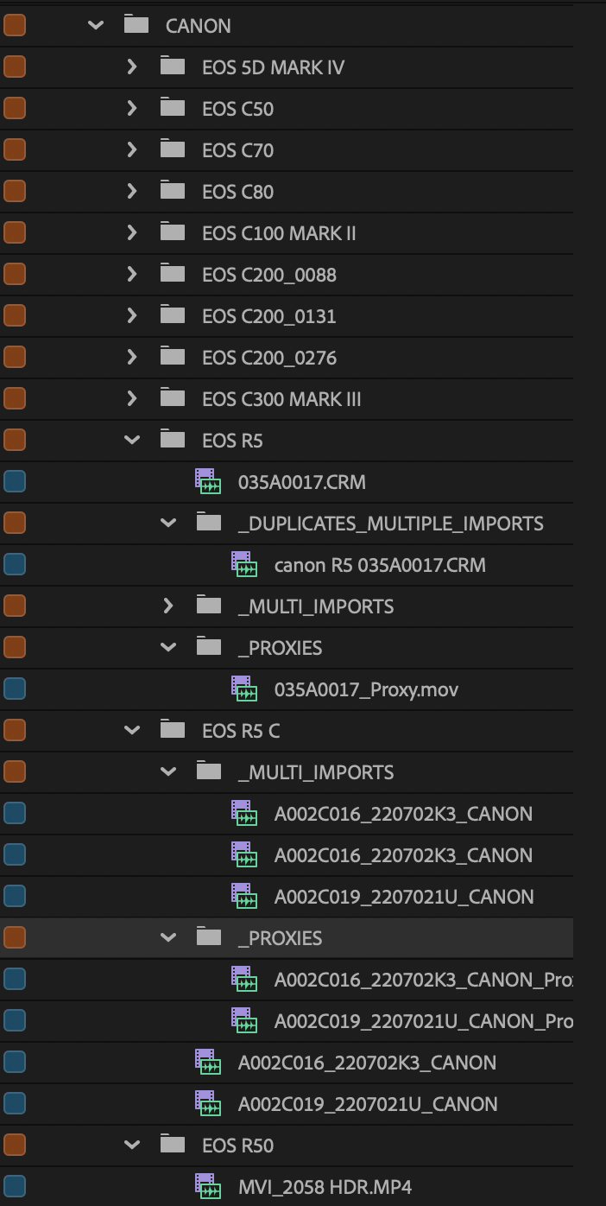Click the _DUPLICATES_MULTIPLE_IMPORTS folder icon
Screen dimensions: 606x1206
coord(209,522)
